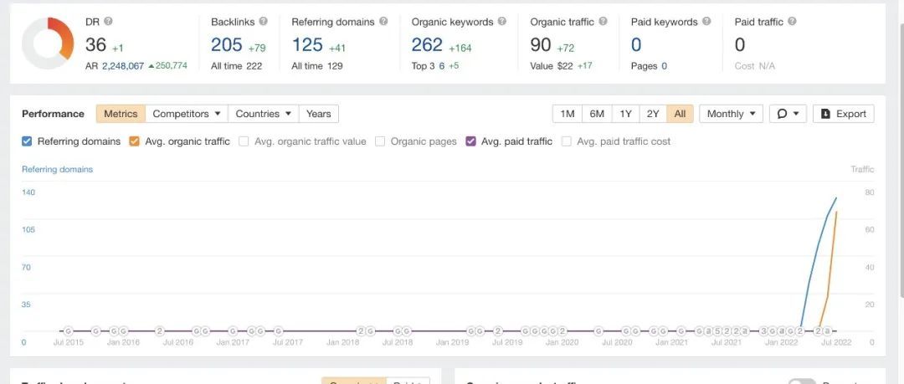Click the Organic keywords question mark icon
904x384 pixels.
pyautogui.click(x=502, y=22)
